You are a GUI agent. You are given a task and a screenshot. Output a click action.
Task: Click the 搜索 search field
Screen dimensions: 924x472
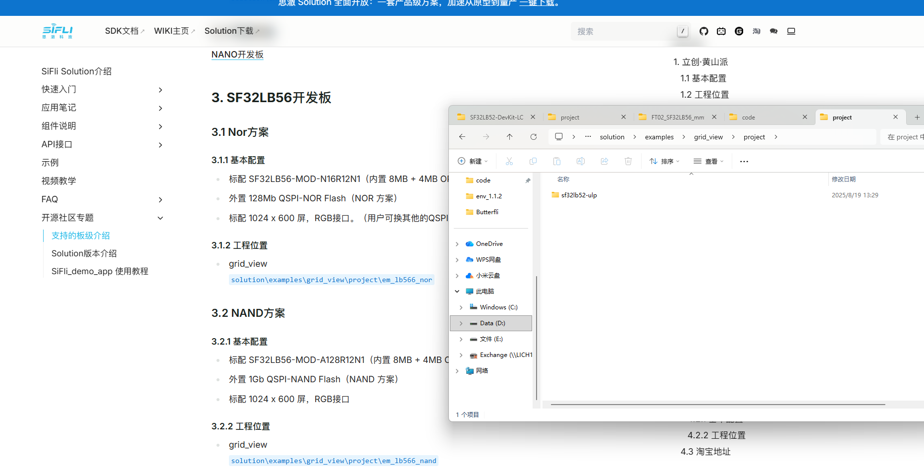(x=624, y=31)
